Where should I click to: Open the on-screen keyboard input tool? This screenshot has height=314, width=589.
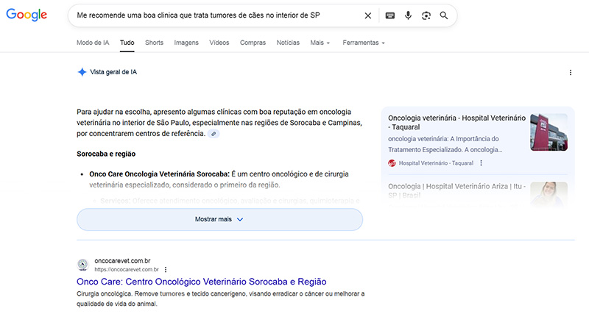[x=389, y=15]
